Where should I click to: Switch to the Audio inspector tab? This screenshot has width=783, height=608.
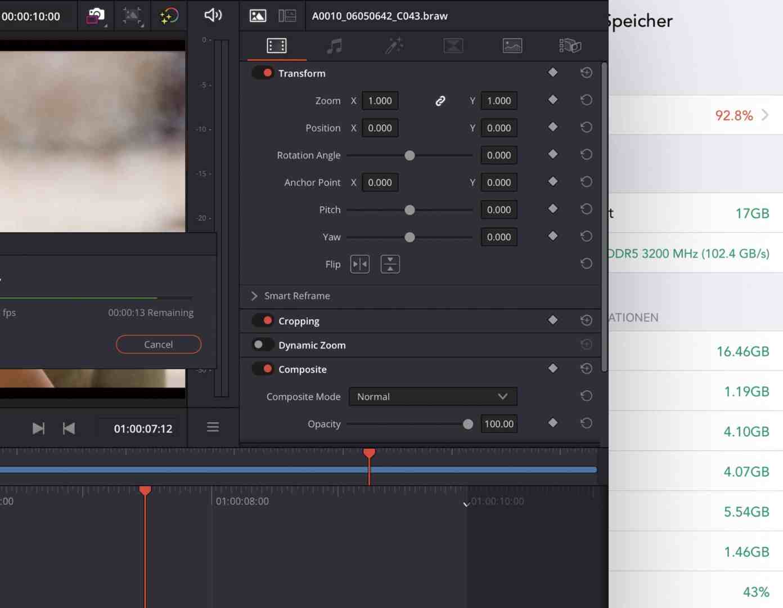tap(334, 46)
